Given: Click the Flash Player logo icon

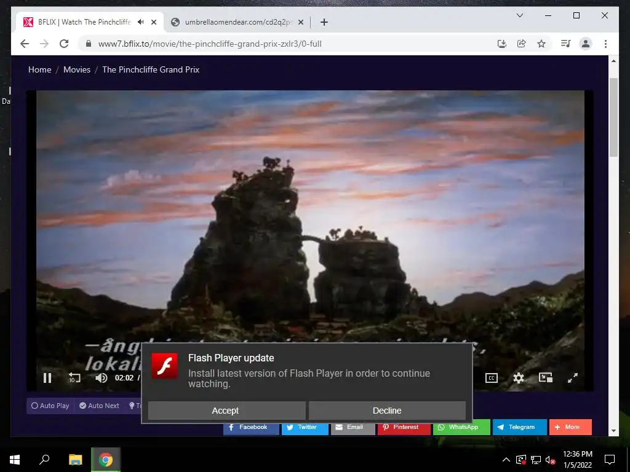Looking at the screenshot, I should pyautogui.click(x=165, y=366).
